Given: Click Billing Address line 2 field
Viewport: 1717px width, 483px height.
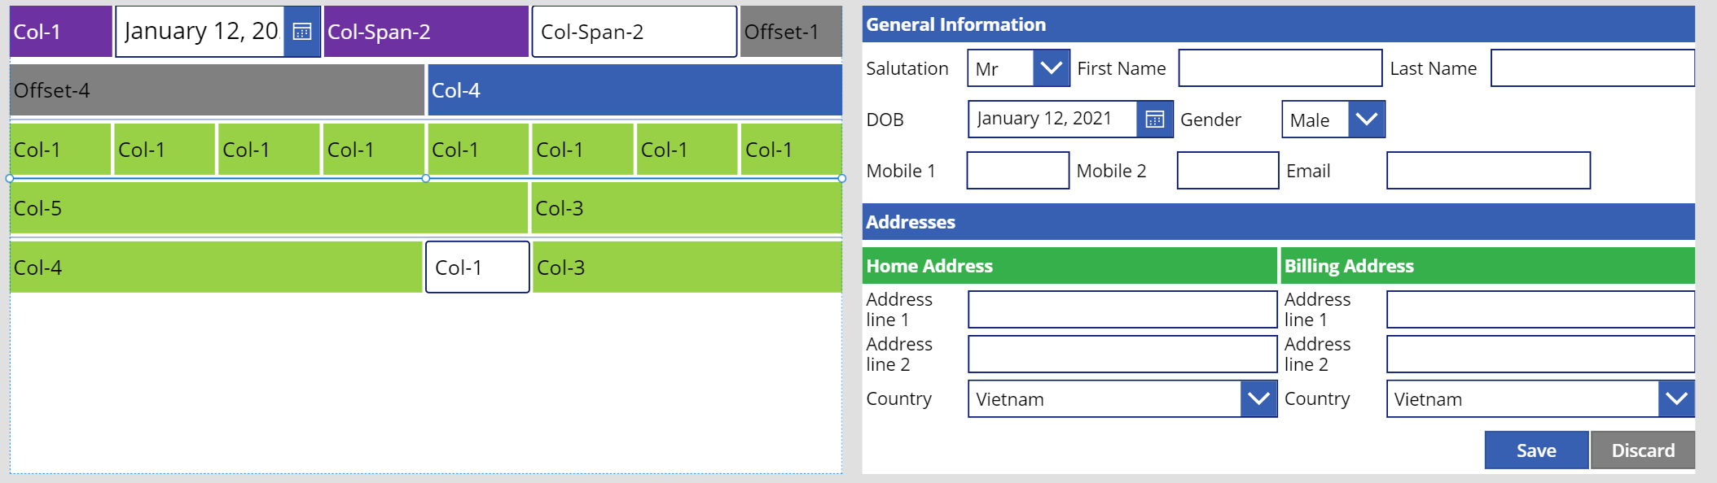Looking at the screenshot, I should [x=1539, y=355].
